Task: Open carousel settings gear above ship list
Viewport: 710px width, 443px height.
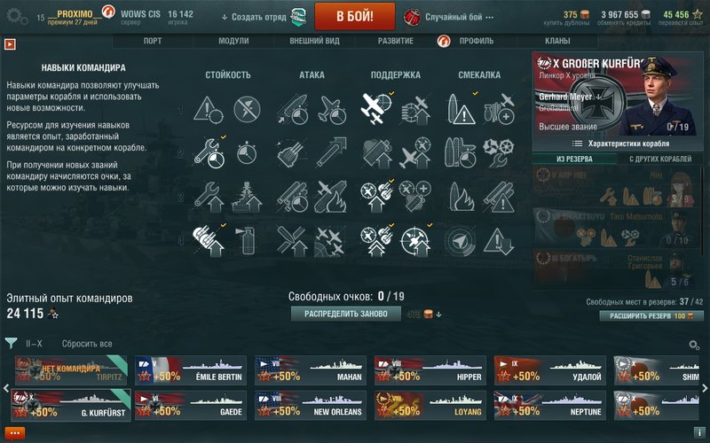Action: [x=694, y=345]
